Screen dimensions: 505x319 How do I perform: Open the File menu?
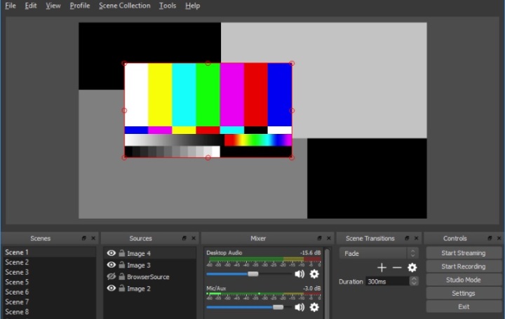[x=11, y=6]
